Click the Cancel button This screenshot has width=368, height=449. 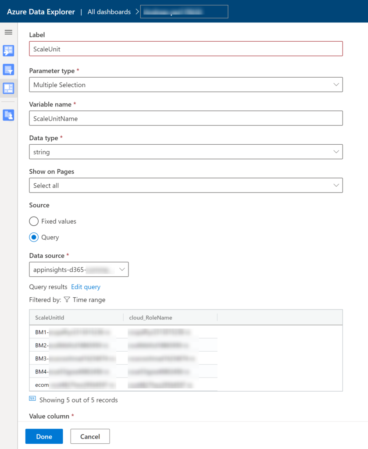(x=90, y=436)
